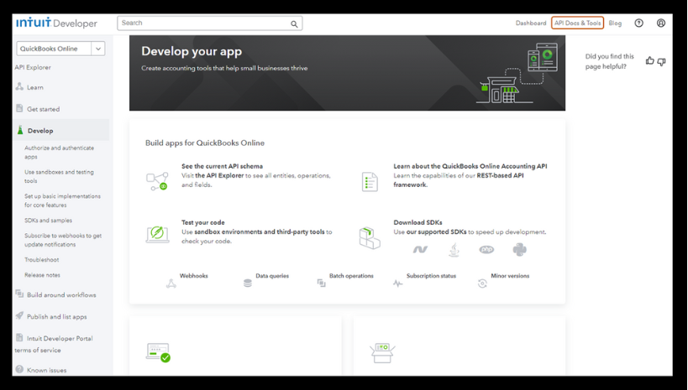Expand the QuickBooks Online product dropdown arrow

pos(98,49)
